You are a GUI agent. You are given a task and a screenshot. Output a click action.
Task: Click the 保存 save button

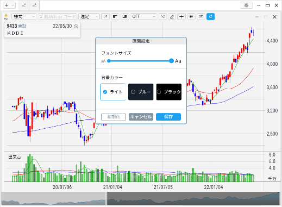point(168,117)
